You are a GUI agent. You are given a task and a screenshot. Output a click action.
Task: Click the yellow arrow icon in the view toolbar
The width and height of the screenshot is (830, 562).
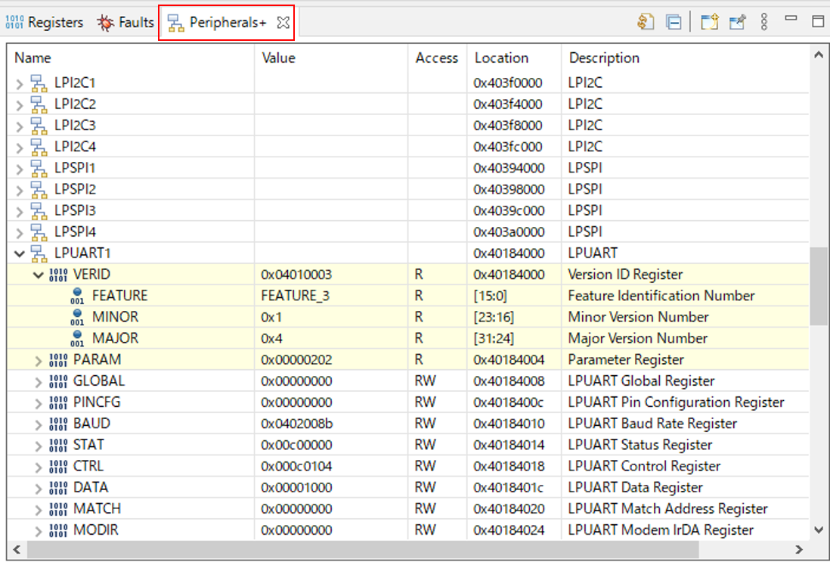pyautogui.click(x=646, y=22)
